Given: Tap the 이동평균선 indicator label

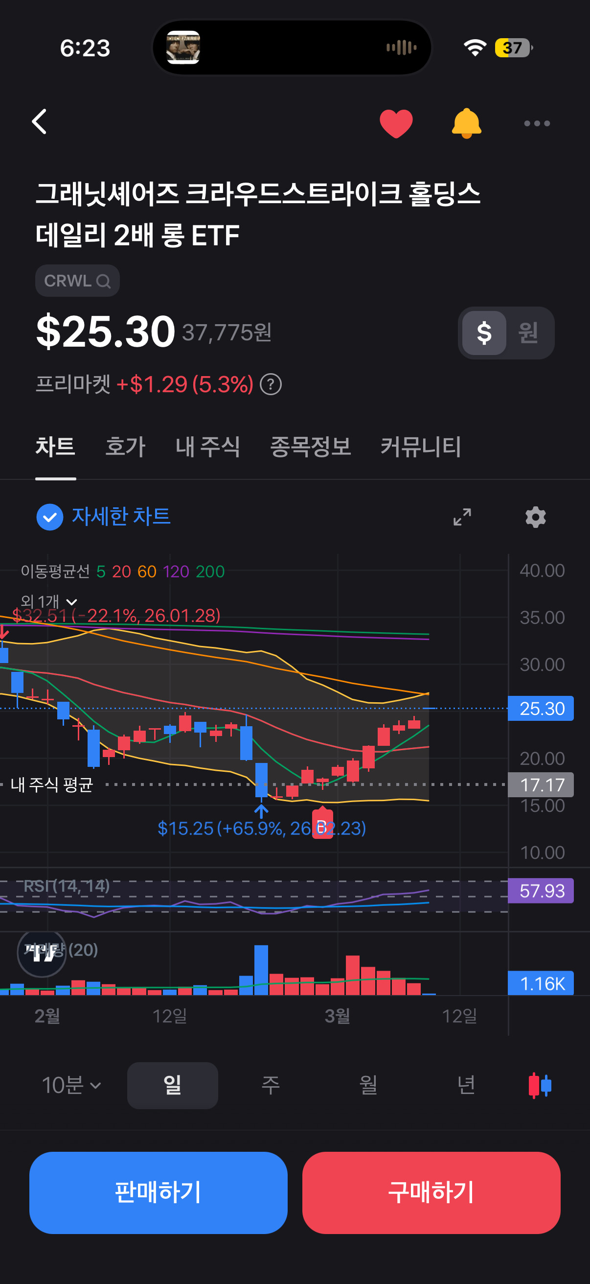Looking at the screenshot, I should tap(55, 571).
